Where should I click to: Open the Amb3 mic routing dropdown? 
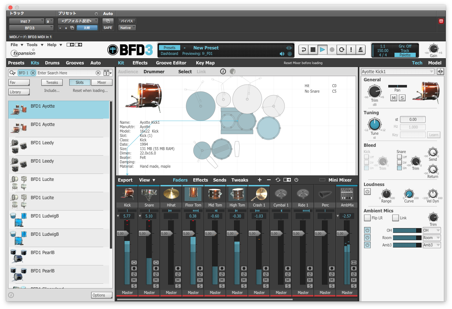pos(431,245)
